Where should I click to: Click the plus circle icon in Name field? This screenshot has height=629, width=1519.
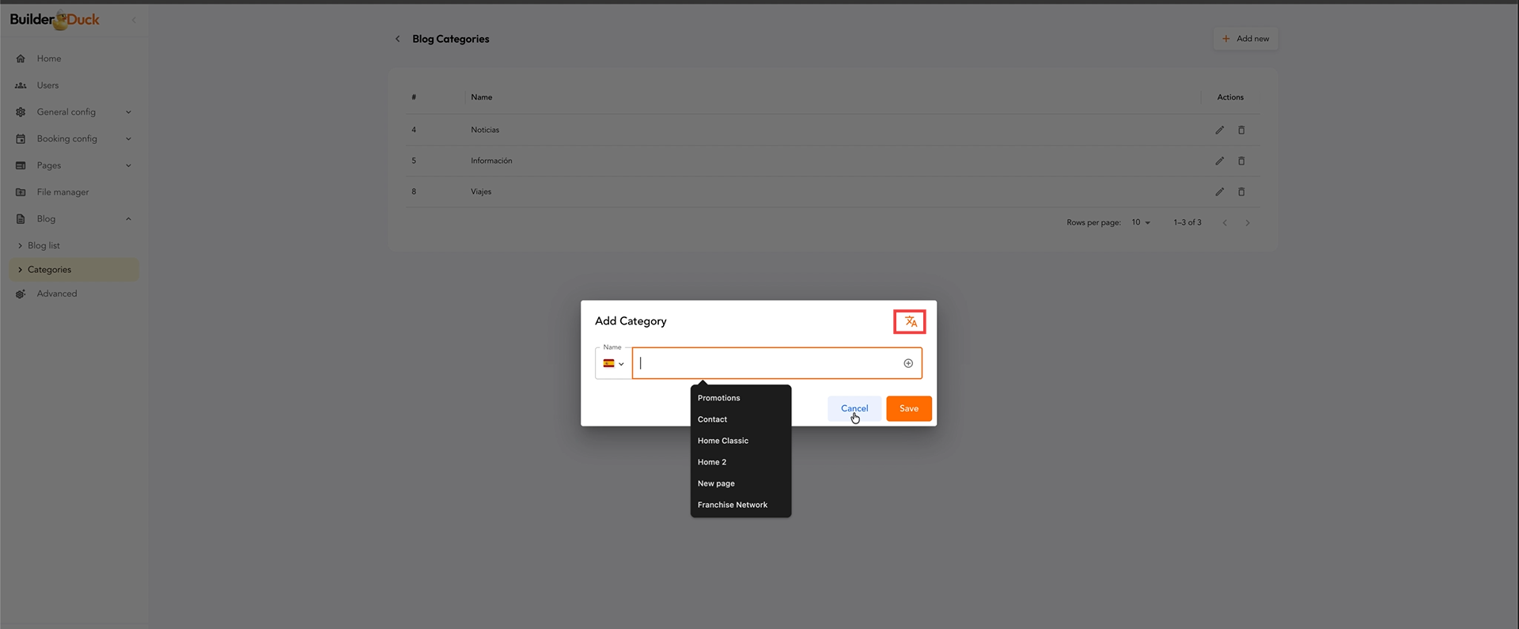(908, 364)
